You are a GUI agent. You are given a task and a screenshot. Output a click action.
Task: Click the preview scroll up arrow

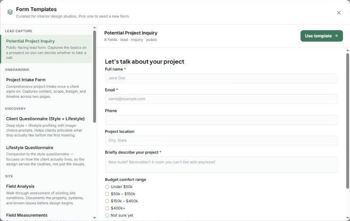pyautogui.click(x=348, y=50)
